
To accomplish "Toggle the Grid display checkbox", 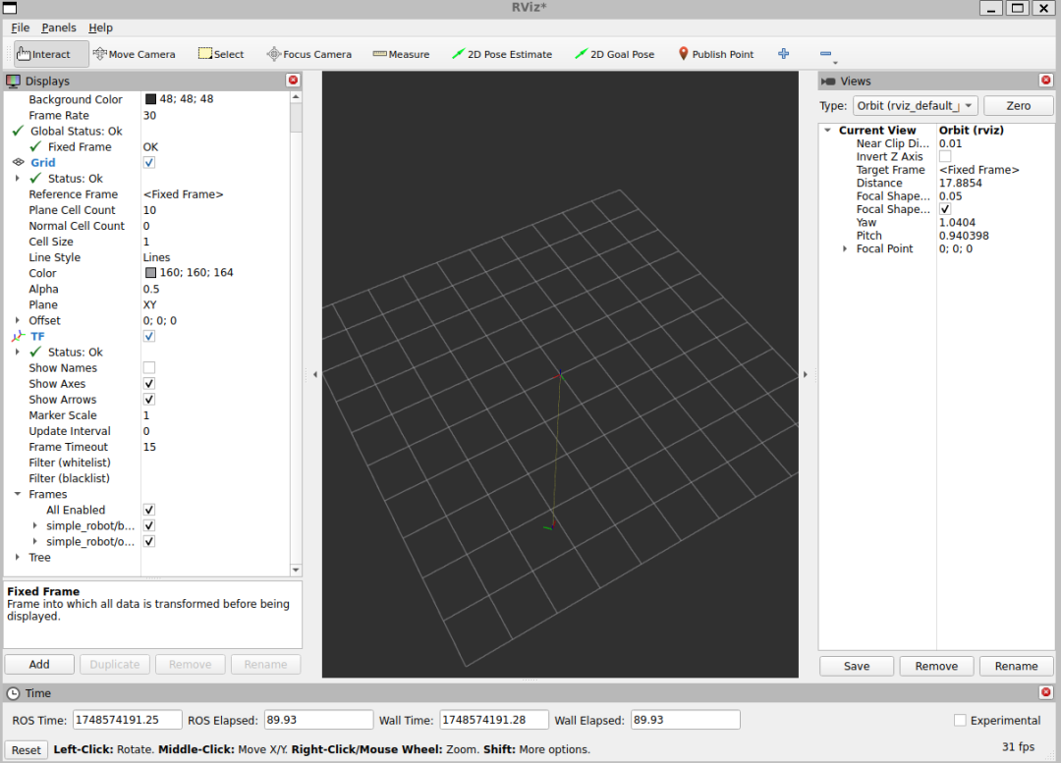I will click(149, 162).
